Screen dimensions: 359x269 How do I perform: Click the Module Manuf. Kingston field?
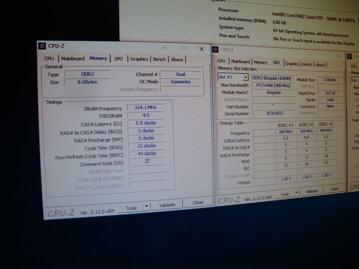(274, 93)
